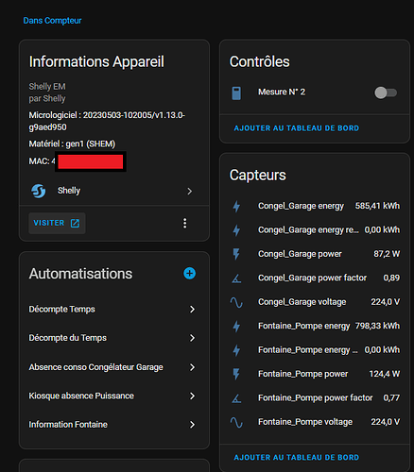This screenshot has height=472, width=414.
Task: Click the Fontaine_Pompe power factor angle icon
Action: point(236,398)
